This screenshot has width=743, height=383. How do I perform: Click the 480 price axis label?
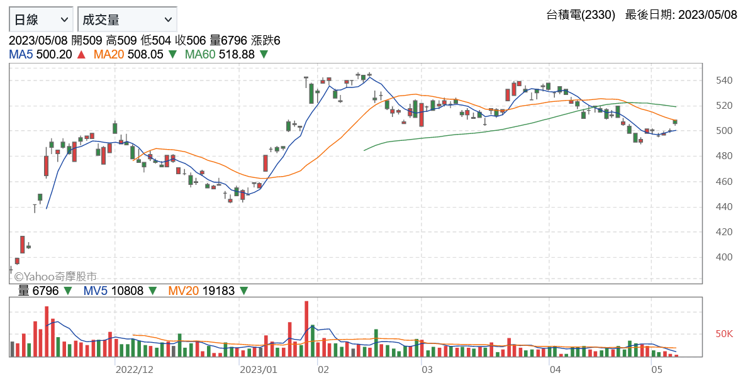pyautogui.click(x=724, y=156)
